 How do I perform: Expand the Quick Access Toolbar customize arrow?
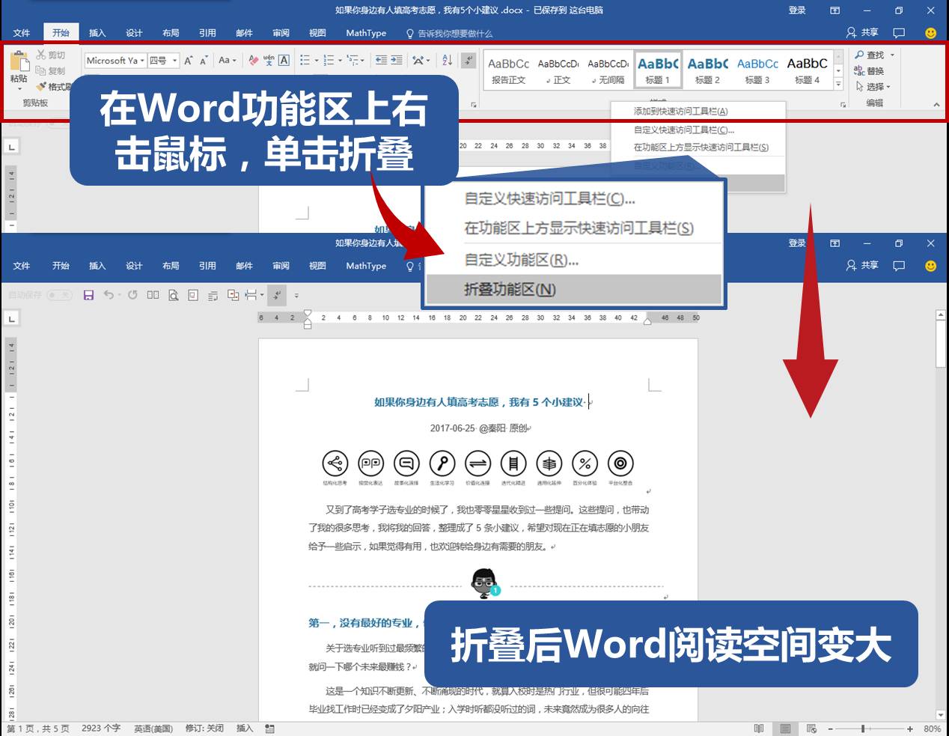[x=296, y=294]
